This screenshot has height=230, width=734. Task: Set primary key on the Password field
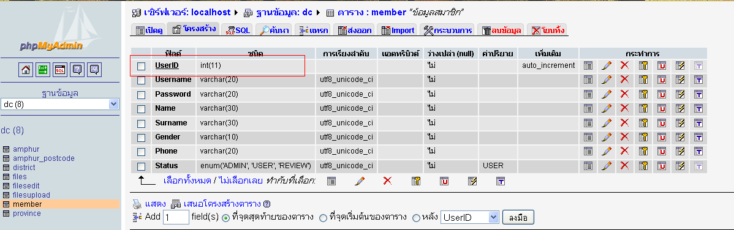coord(643,94)
